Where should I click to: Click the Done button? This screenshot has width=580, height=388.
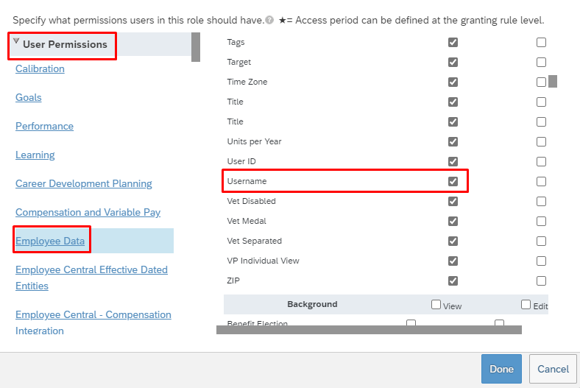click(x=501, y=369)
